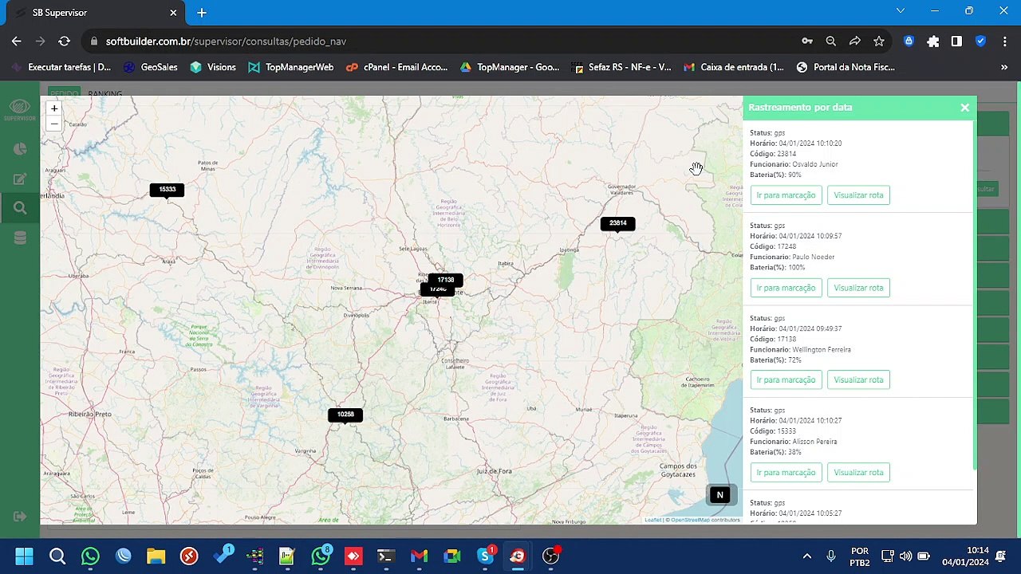Open Windows taskbar search

(57, 556)
